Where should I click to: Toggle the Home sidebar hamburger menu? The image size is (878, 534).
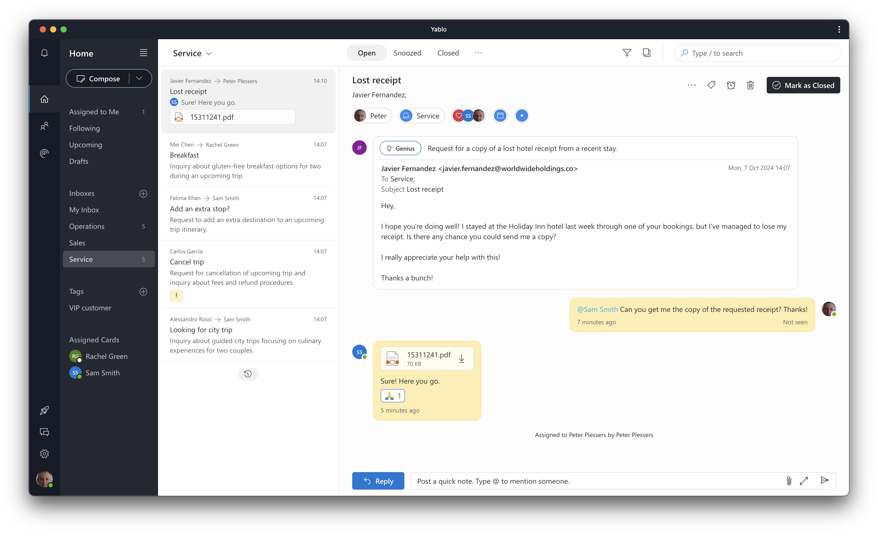click(x=143, y=53)
